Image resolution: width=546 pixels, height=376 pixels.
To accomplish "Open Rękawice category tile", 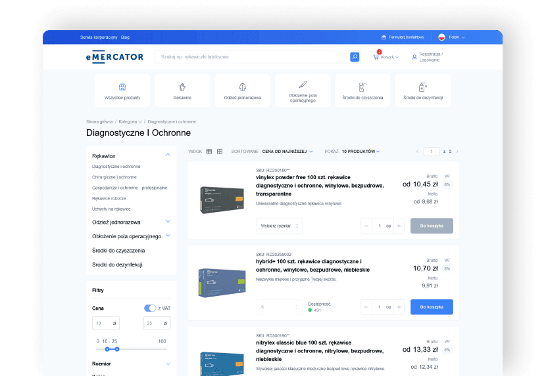I will coord(182,91).
